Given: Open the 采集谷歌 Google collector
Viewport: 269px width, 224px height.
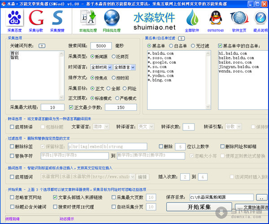Looking at the screenshot, I should coord(36,21).
